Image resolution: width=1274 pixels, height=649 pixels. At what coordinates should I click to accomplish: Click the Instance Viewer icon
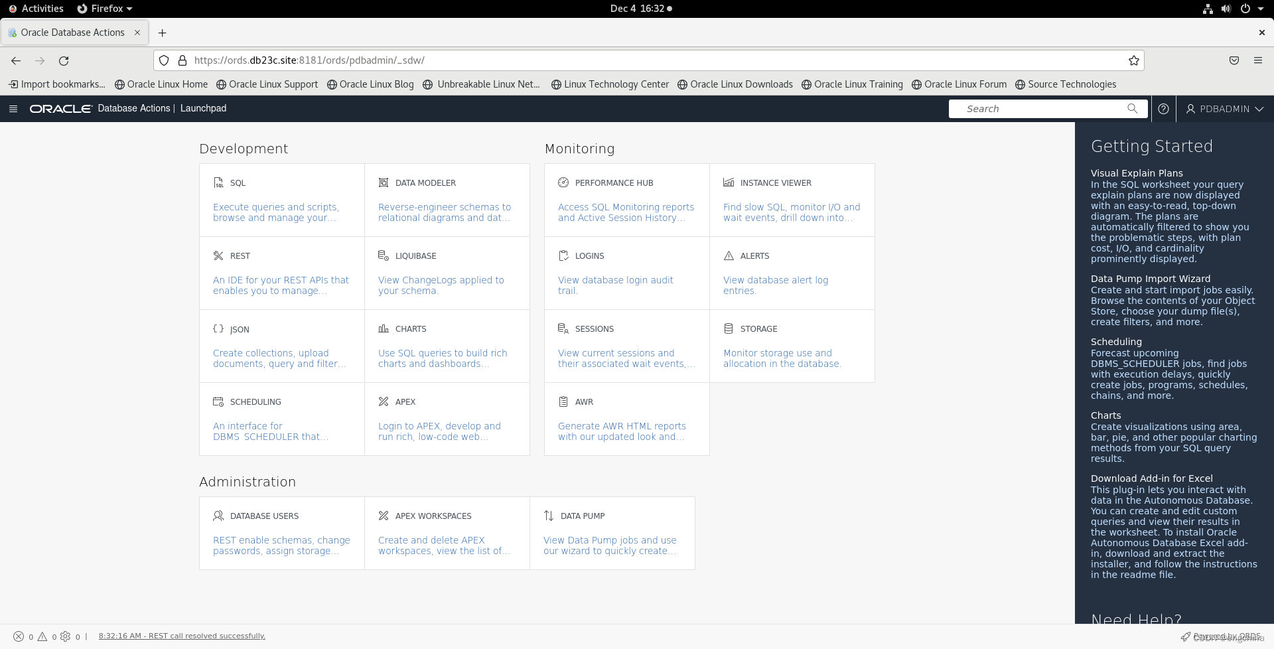point(728,182)
